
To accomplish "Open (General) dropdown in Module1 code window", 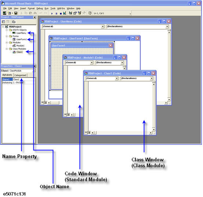I will [x=92, y=62].
